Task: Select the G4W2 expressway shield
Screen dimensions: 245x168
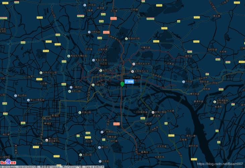Action: click(x=81, y=16)
